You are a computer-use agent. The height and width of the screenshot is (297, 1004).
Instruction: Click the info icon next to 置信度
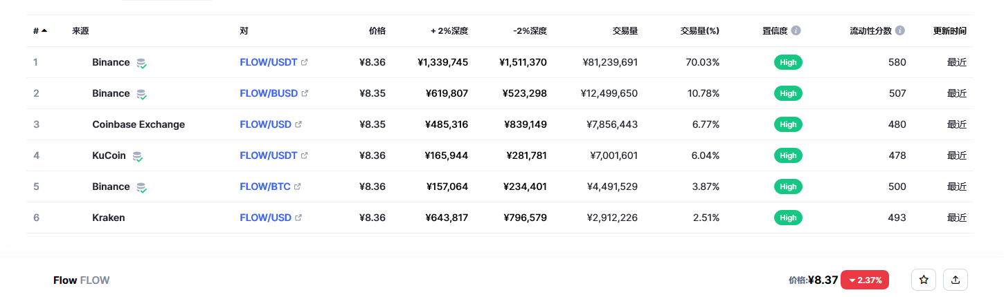(x=796, y=31)
